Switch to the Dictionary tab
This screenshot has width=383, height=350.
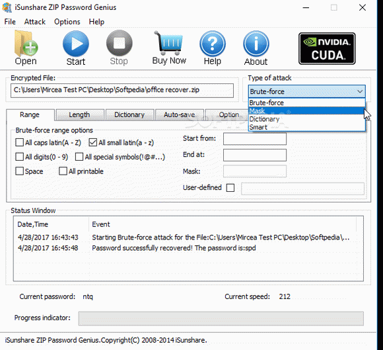(x=129, y=114)
